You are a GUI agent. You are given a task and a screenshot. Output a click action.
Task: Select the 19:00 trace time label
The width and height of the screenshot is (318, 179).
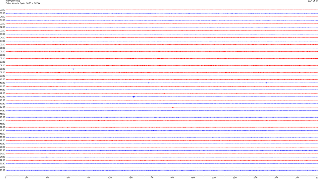click(2, 141)
